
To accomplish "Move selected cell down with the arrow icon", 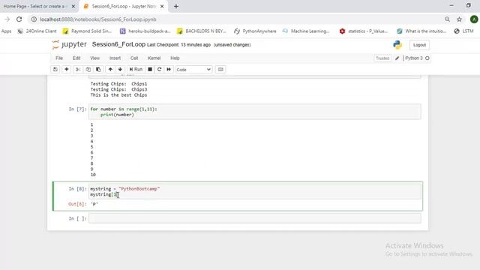I will click(120, 70).
